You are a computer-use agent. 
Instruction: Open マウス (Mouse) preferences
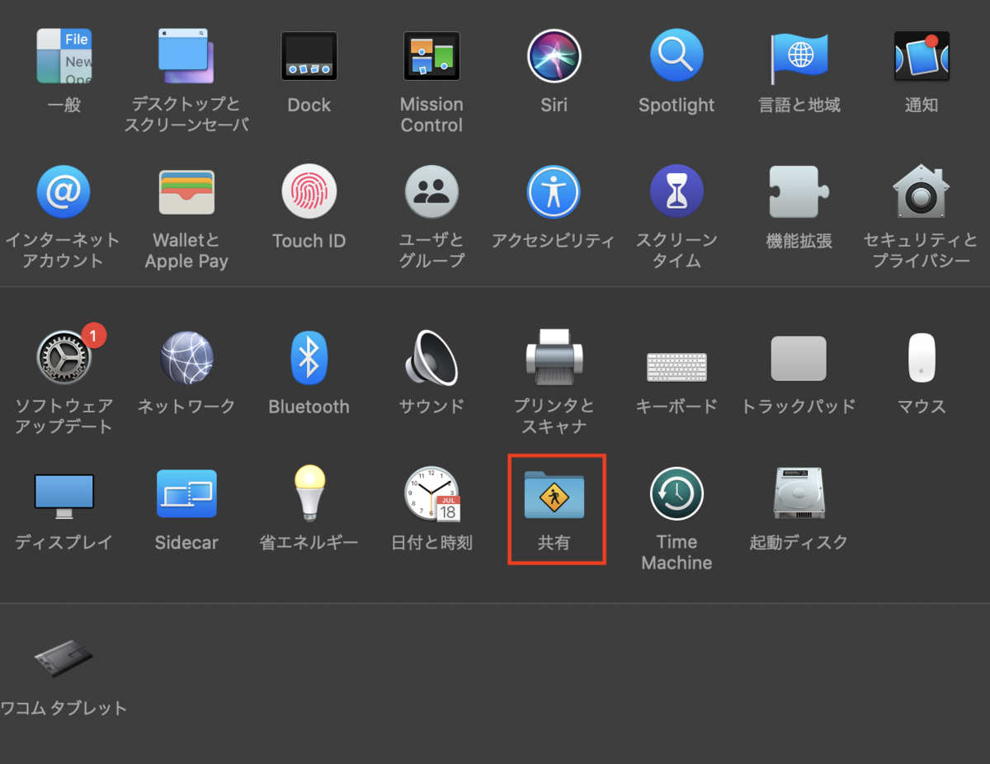922,357
